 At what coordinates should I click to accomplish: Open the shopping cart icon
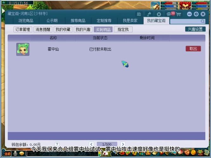tap(178, 14)
